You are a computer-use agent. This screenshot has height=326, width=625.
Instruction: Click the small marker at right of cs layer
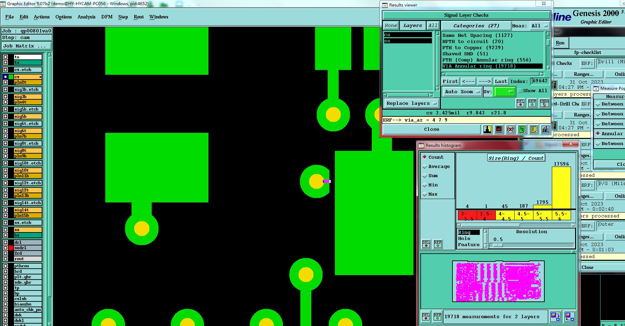pyautogui.click(x=40, y=77)
